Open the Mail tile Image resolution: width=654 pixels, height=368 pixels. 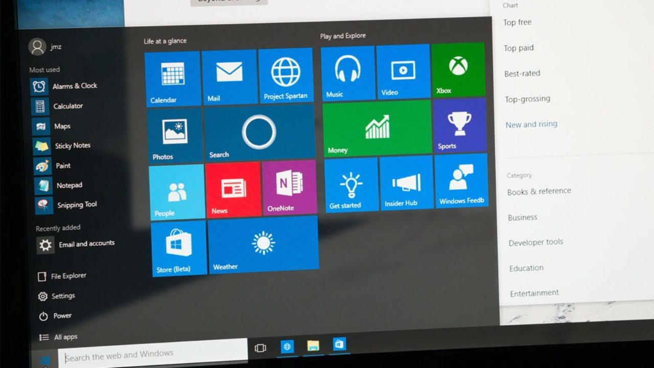[229, 77]
